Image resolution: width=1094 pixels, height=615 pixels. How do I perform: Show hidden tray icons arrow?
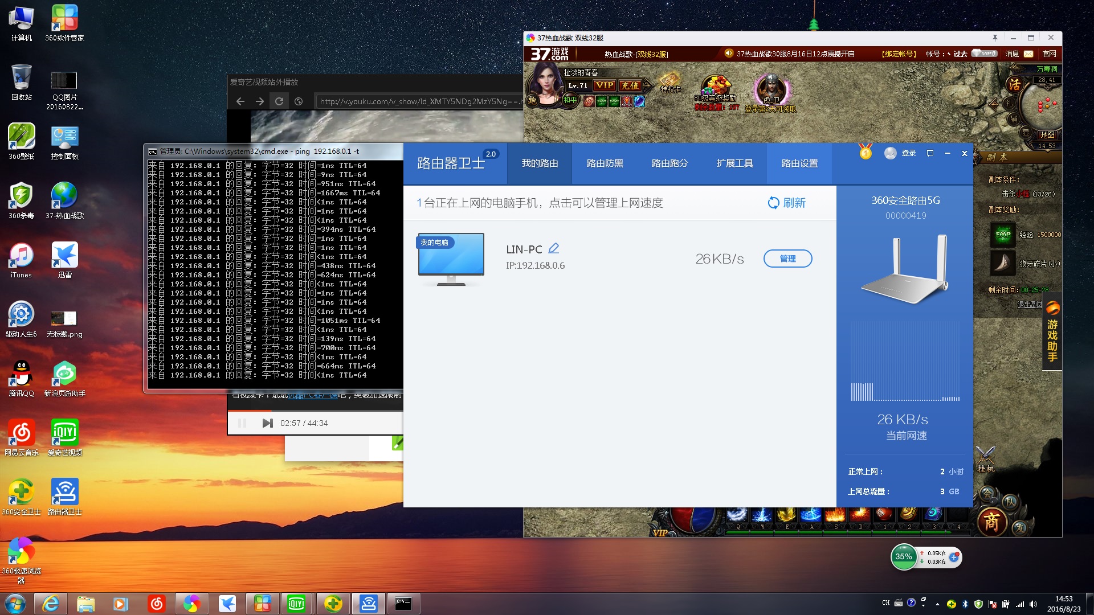point(937,604)
